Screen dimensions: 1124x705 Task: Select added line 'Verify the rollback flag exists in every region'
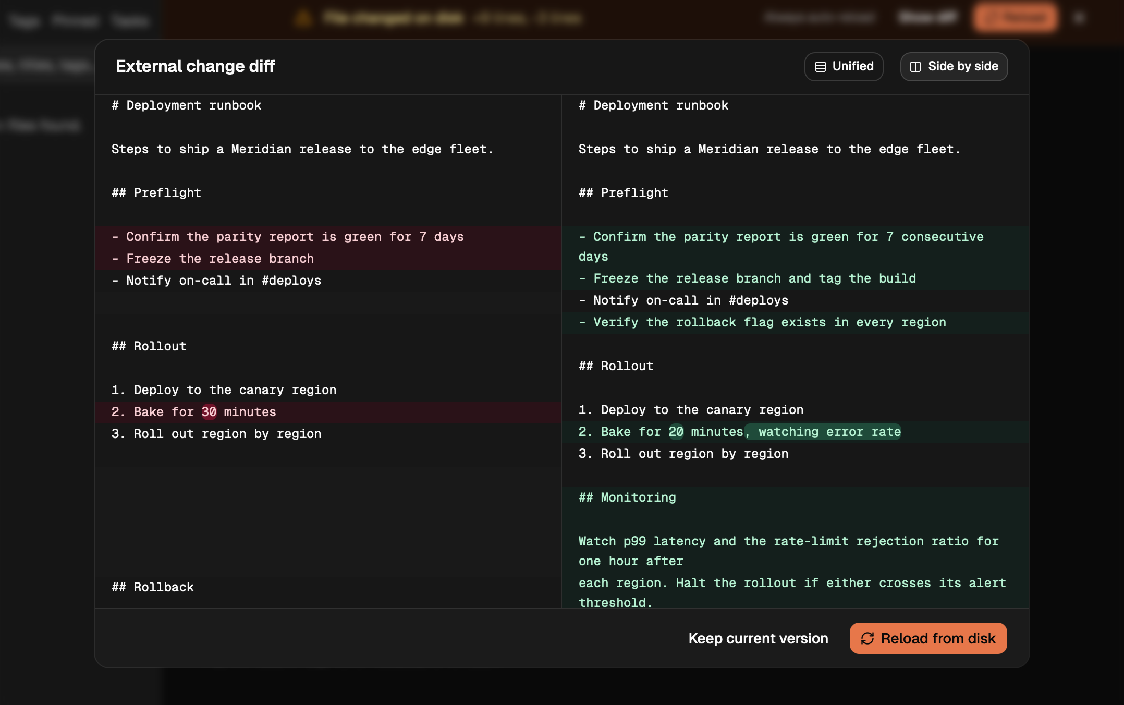tap(796, 322)
